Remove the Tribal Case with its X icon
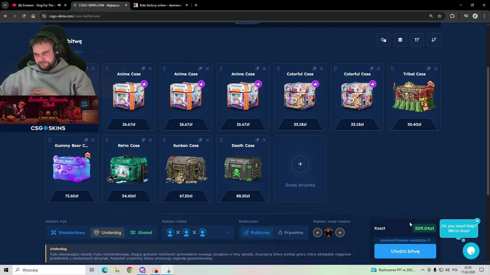The width and height of the screenshot is (490, 275). point(436,69)
